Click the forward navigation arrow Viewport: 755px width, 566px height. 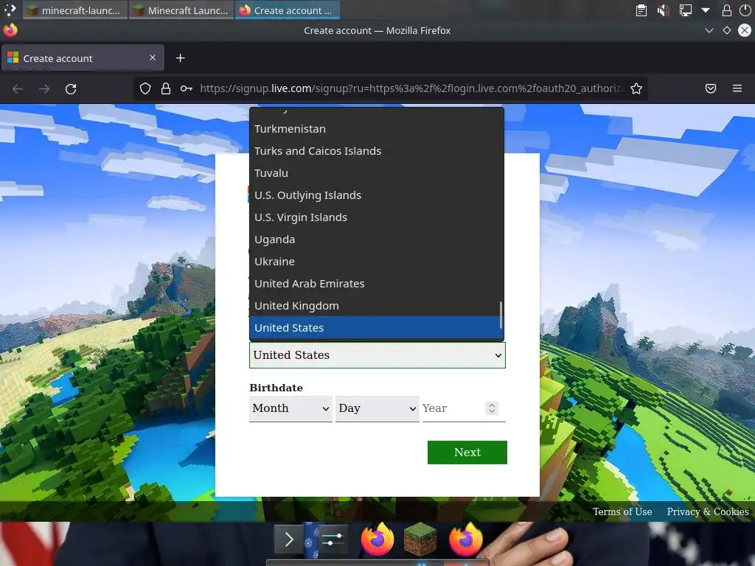(x=44, y=89)
